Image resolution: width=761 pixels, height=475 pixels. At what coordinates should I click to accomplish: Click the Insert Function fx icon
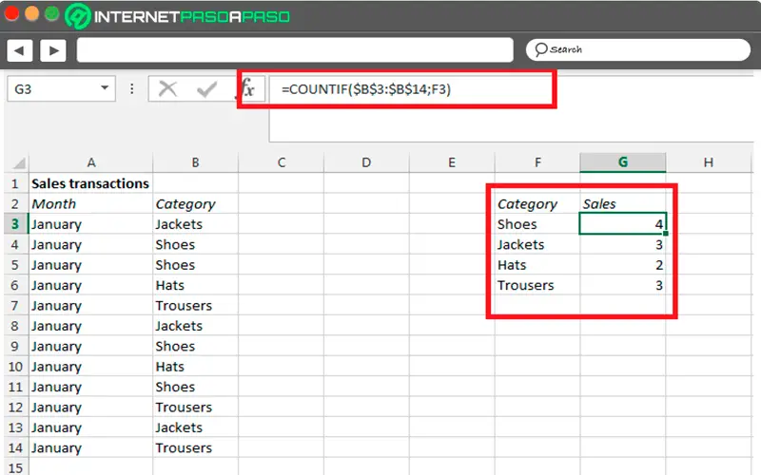point(247,88)
